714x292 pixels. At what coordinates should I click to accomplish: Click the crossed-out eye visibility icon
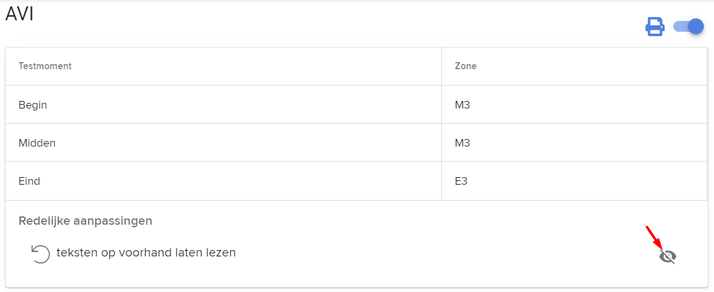click(668, 257)
